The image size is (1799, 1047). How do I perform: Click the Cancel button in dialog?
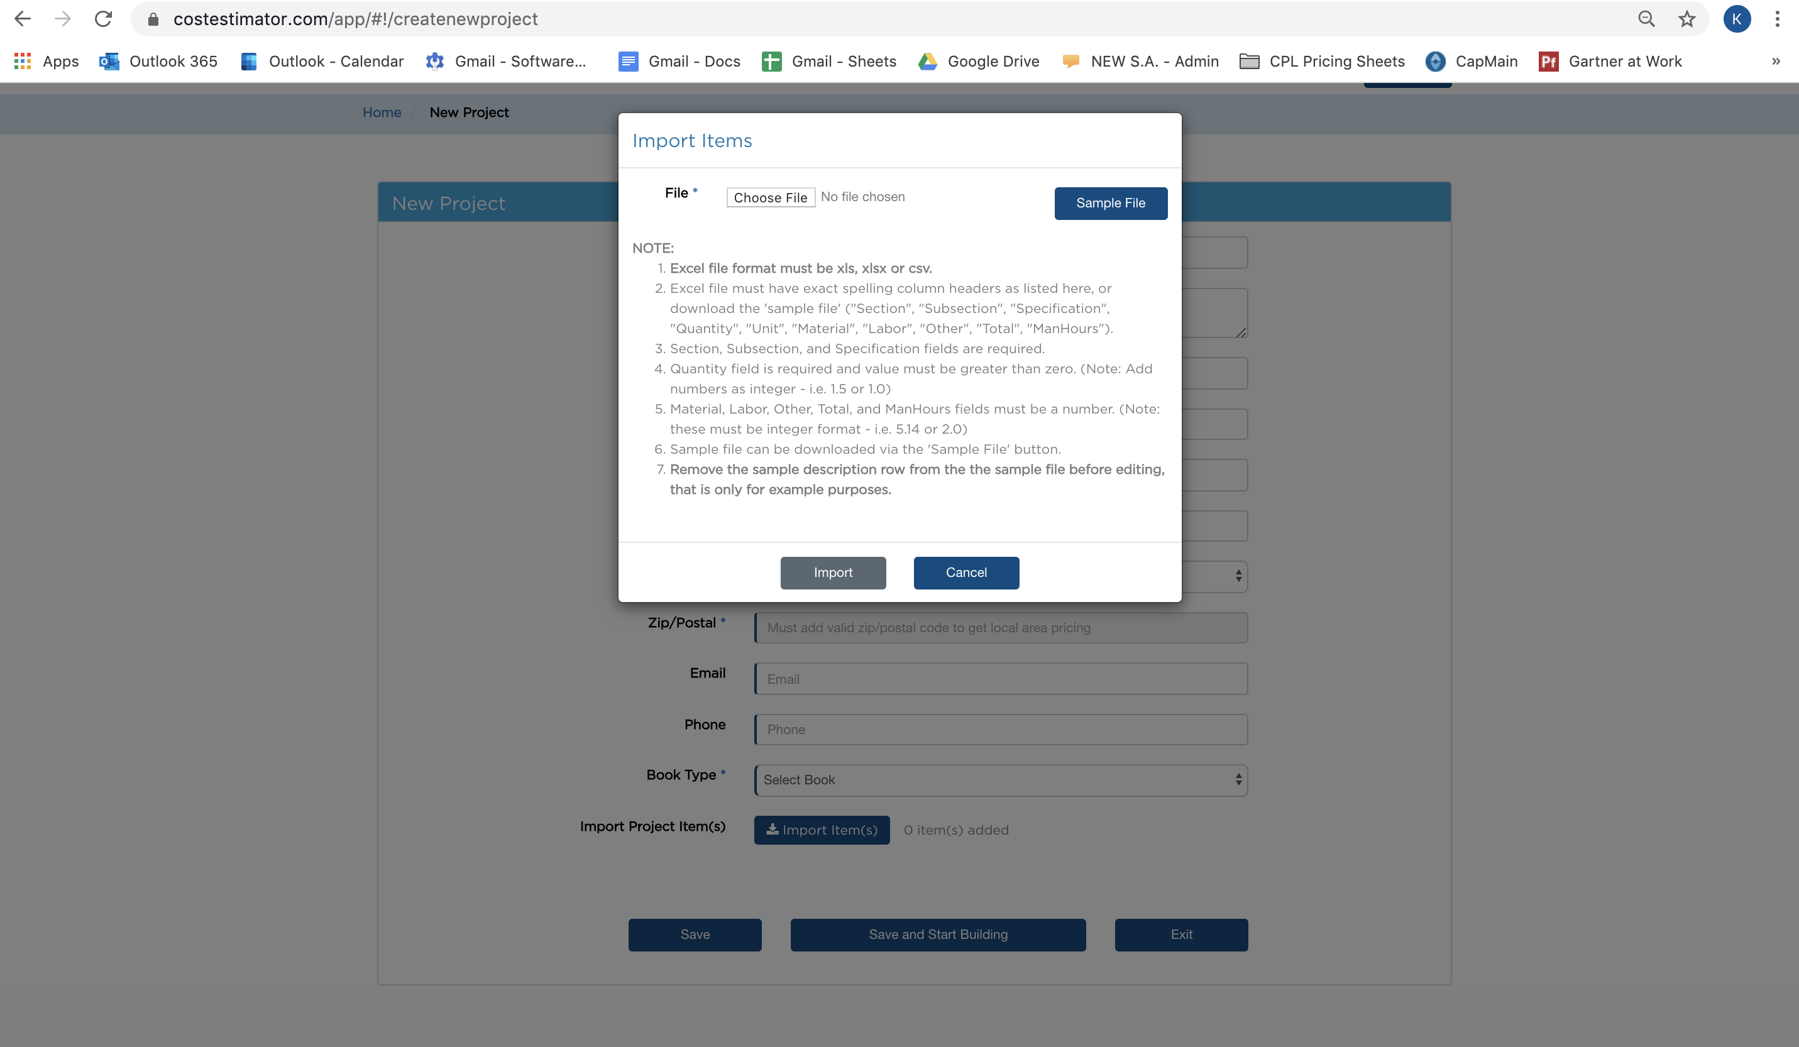click(966, 572)
